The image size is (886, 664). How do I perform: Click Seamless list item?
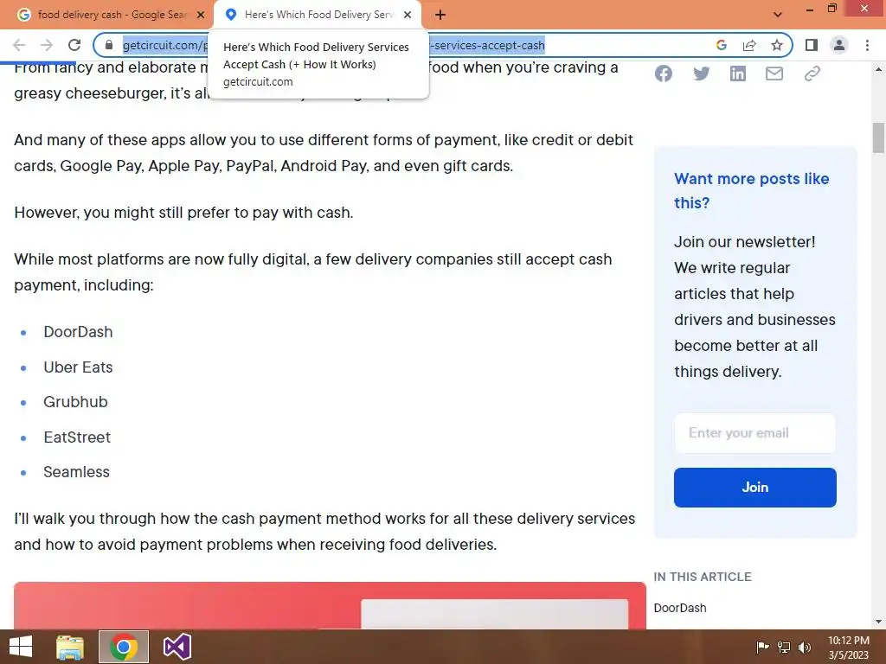(76, 472)
